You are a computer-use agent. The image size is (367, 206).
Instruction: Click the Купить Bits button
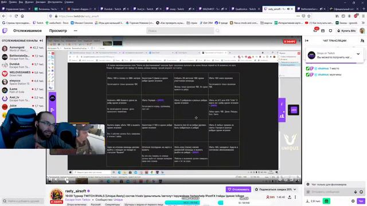pos(346,30)
